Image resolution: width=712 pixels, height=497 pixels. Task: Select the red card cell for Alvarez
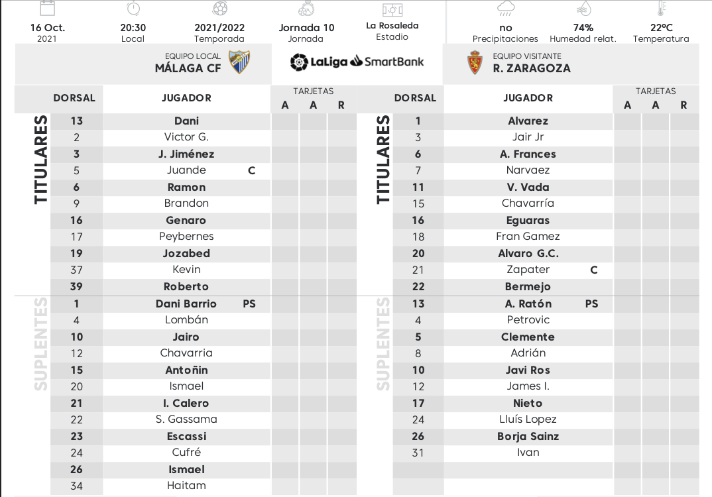pos(684,121)
